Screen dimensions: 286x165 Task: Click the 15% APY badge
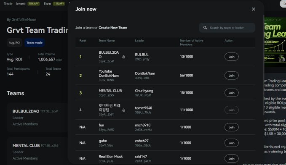(34, 4)
